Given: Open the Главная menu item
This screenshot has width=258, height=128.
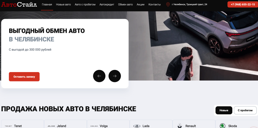Looking at the screenshot, I should tap(47, 5).
